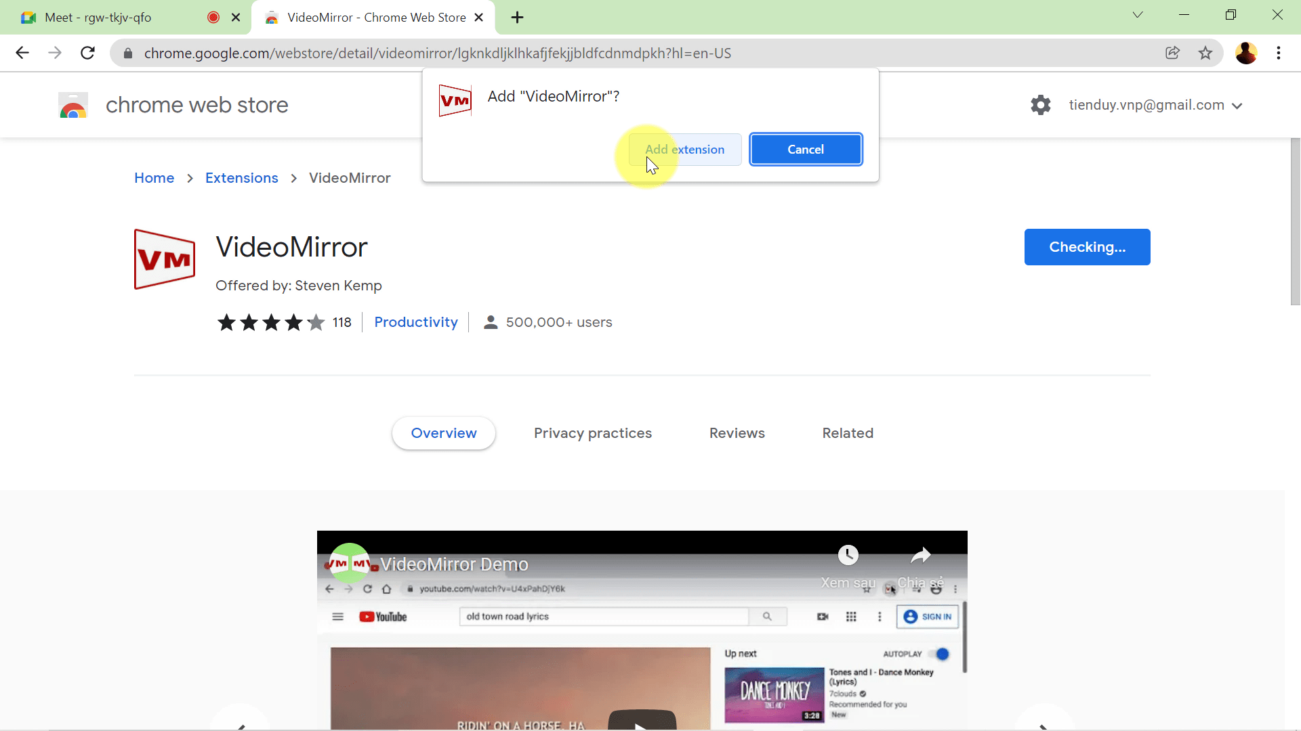Image resolution: width=1301 pixels, height=731 pixels.
Task: Click the page vertical scrollbar
Action: click(x=1295, y=222)
